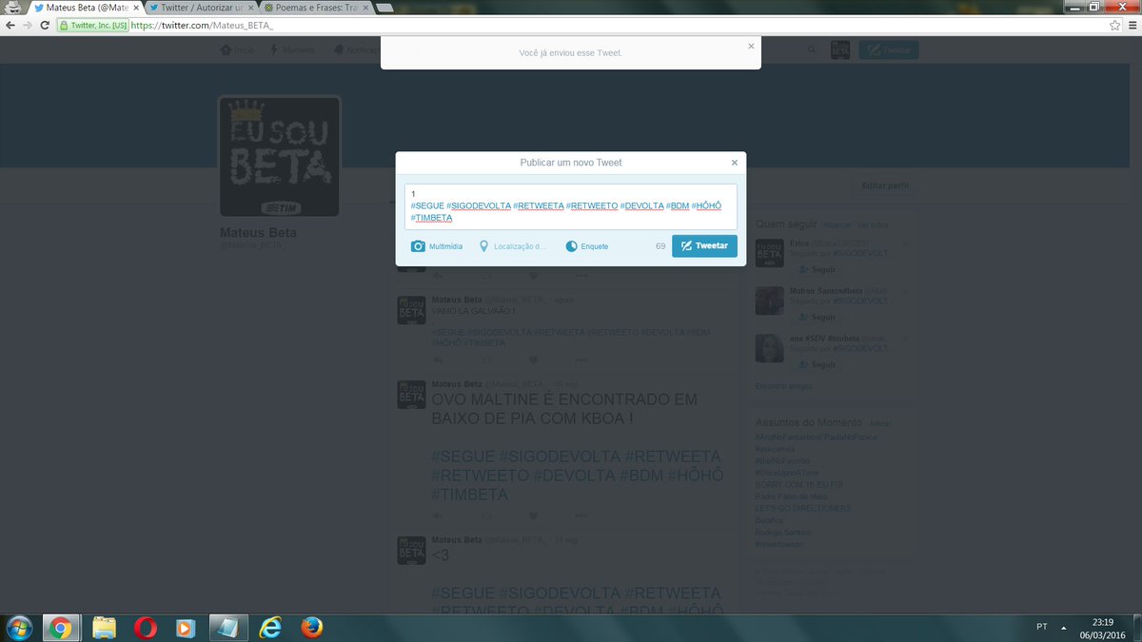Launch Opera from the taskbar
The height and width of the screenshot is (642, 1142).
click(x=146, y=628)
